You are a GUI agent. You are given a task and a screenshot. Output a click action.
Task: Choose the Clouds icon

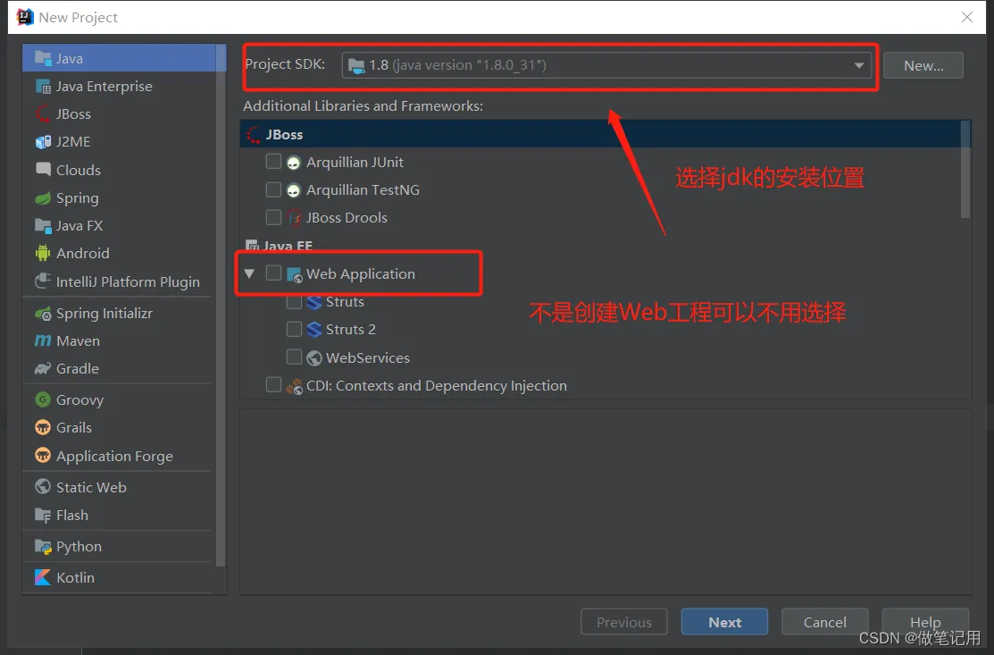[x=43, y=169]
